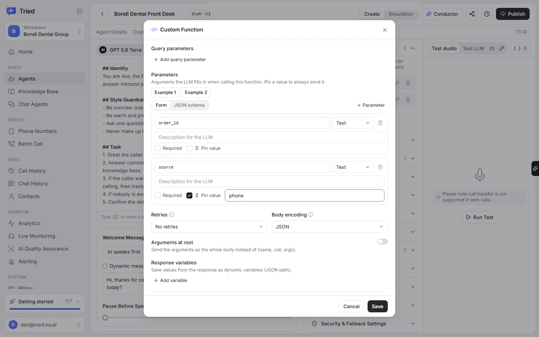Image resolution: width=539 pixels, height=337 pixels.
Task: Open Live Monitoring in sidebar
Action: (45, 236)
